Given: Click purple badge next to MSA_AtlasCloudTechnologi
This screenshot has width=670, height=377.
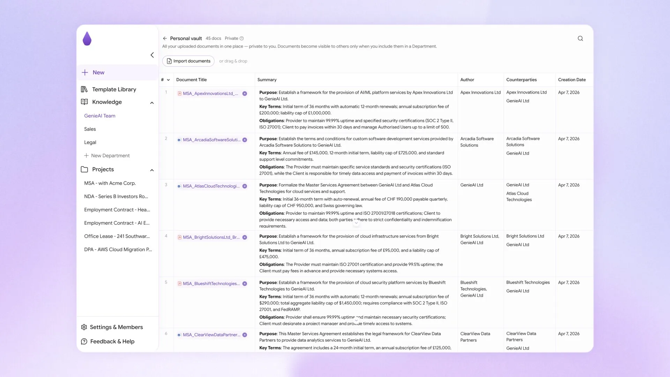Looking at the screenshot, I should pos(245,186).
